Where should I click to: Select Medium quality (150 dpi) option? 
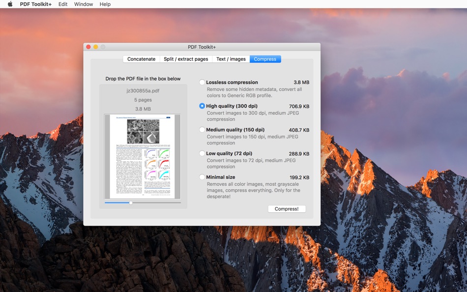[202, 130]
